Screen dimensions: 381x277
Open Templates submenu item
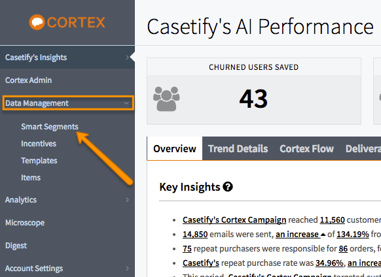(x=39, y=161)
